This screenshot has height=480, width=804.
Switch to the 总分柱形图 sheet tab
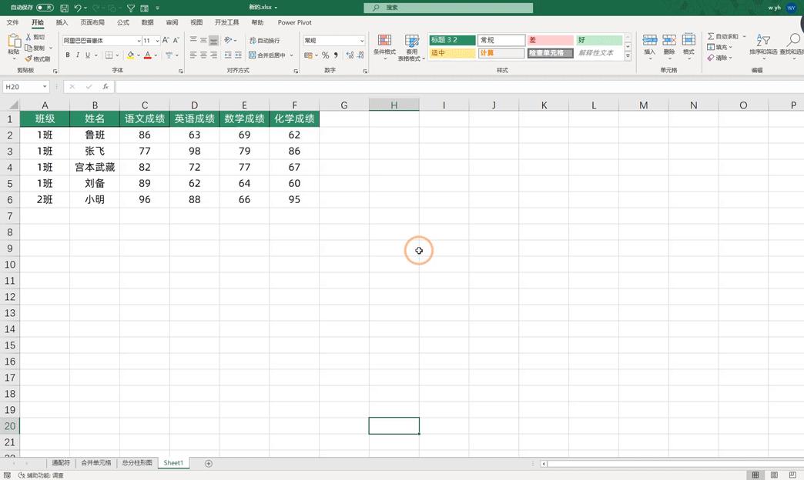[137, 463]
